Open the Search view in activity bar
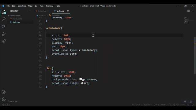Image resolution: width=196 pixels, height=110 pixels. (x=4, y=19)
